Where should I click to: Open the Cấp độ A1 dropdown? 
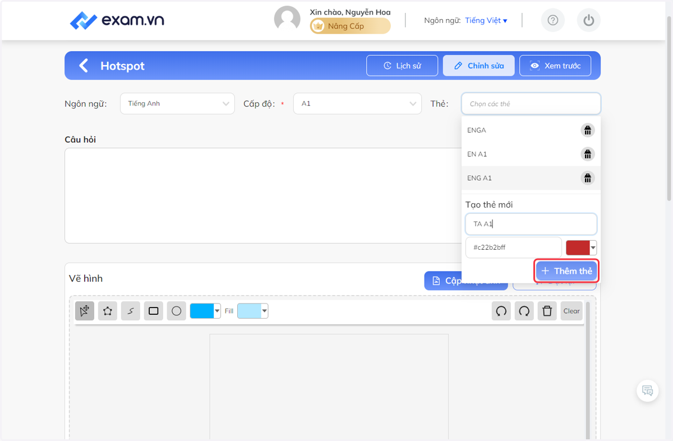tap(357, 104)
